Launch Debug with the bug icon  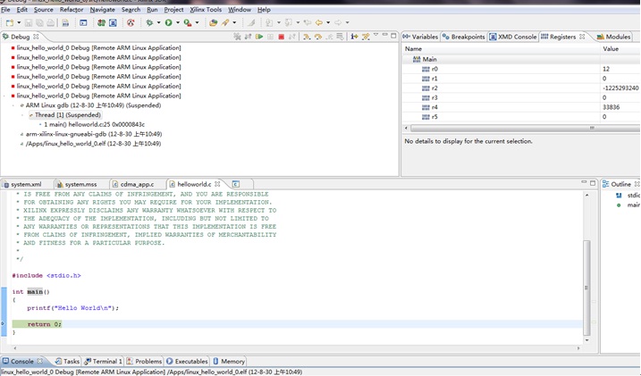tap(149, 23)
